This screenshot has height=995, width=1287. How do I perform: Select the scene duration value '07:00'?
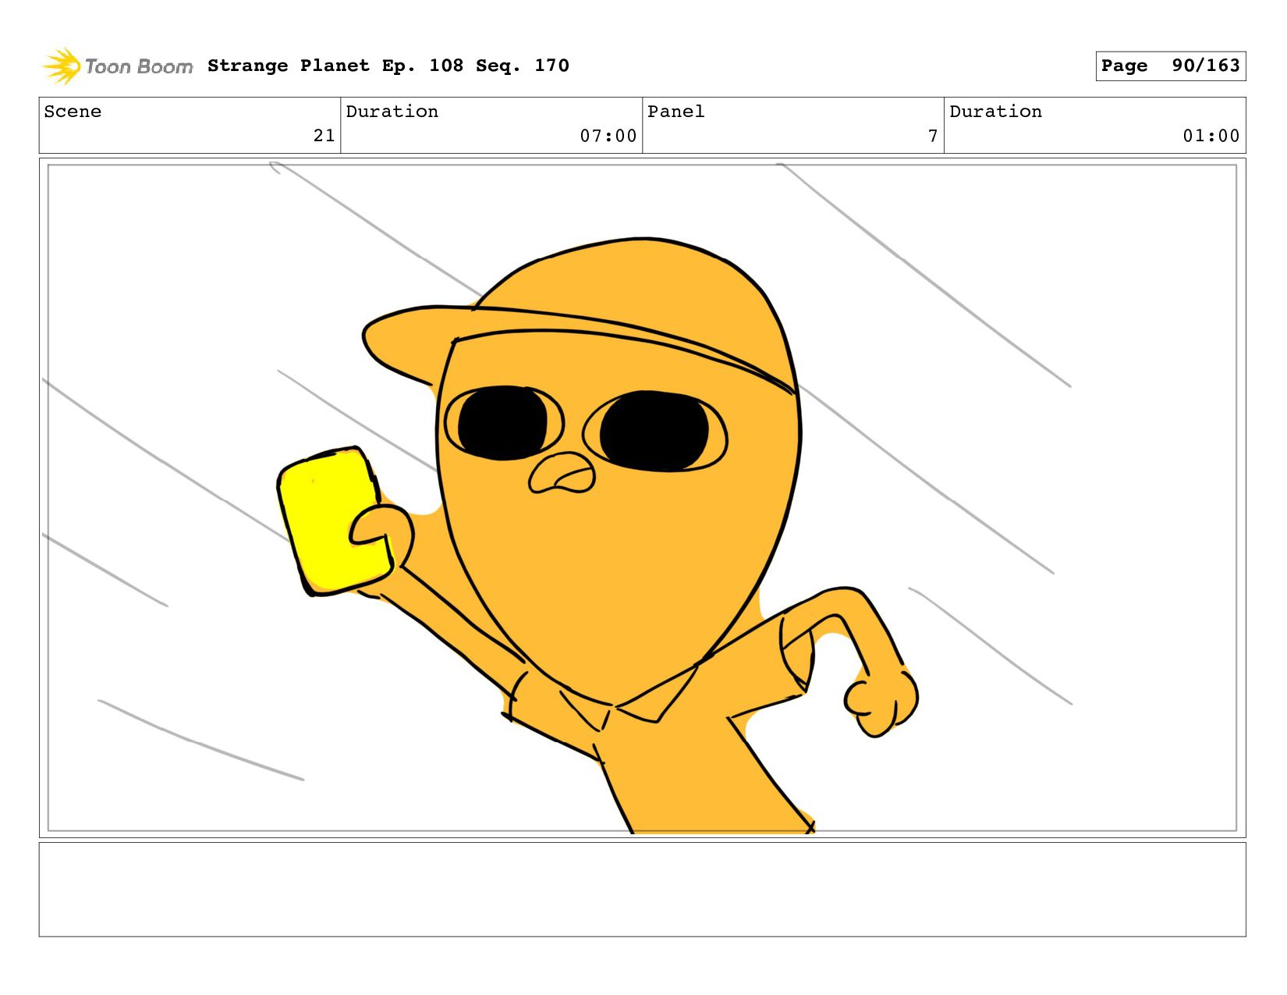608,136
